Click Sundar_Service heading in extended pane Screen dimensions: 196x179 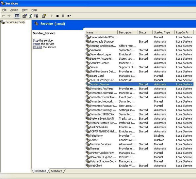44,33
